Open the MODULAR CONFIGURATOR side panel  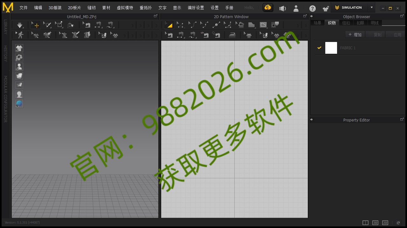pos(5,99)
